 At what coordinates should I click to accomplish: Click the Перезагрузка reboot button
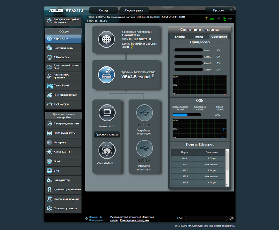pyautogui.click(x=134, y=10)
